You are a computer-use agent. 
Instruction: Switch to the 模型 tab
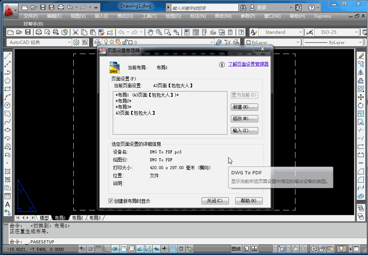(x=44, y=218)
